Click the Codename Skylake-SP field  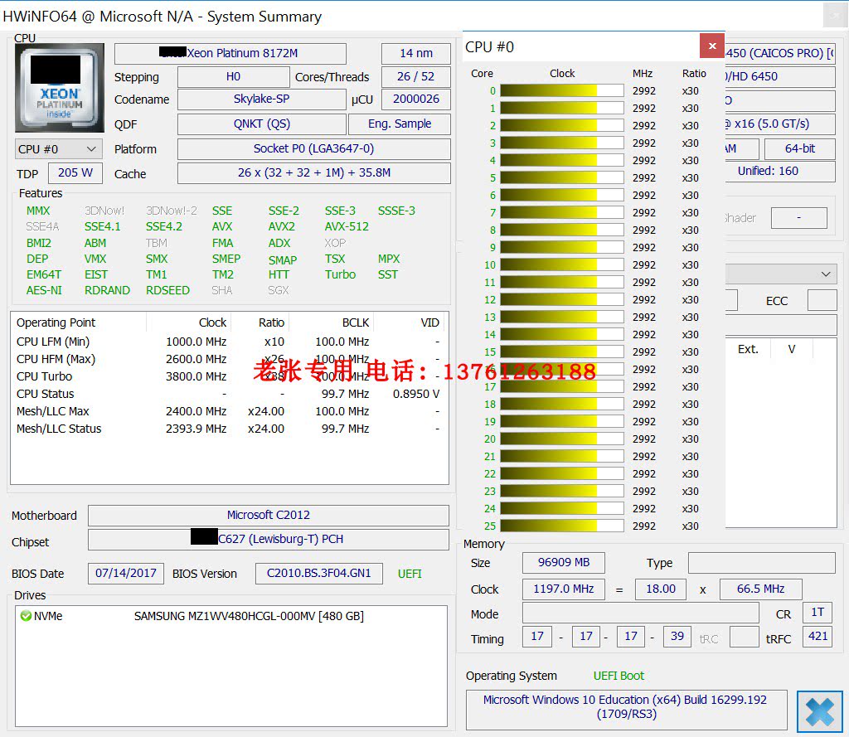pos(261,99)
